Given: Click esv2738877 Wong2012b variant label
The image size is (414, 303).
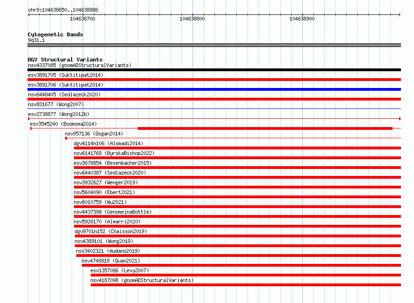Looking at the screenshot, I should (x=59, y=114).
